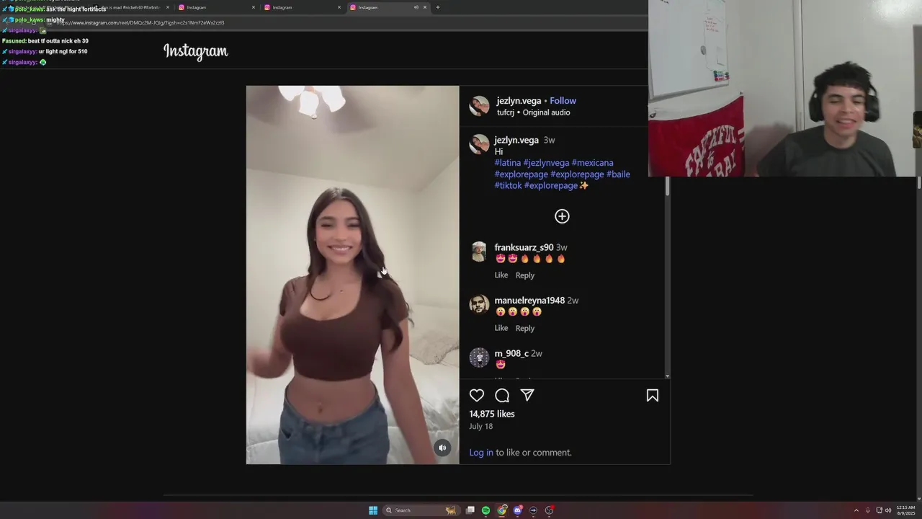Viewport: 922px width, 519px height.
Task: Open tufcrj Original audio link
Action: coord(533,112)
